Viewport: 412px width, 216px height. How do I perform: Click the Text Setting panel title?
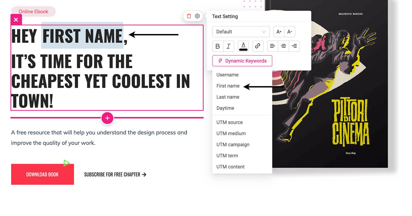tap(225, 16)
